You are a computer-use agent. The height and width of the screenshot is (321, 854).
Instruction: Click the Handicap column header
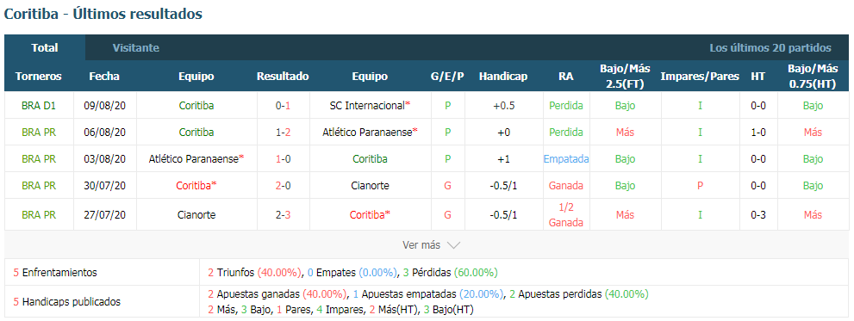point(503,77)
